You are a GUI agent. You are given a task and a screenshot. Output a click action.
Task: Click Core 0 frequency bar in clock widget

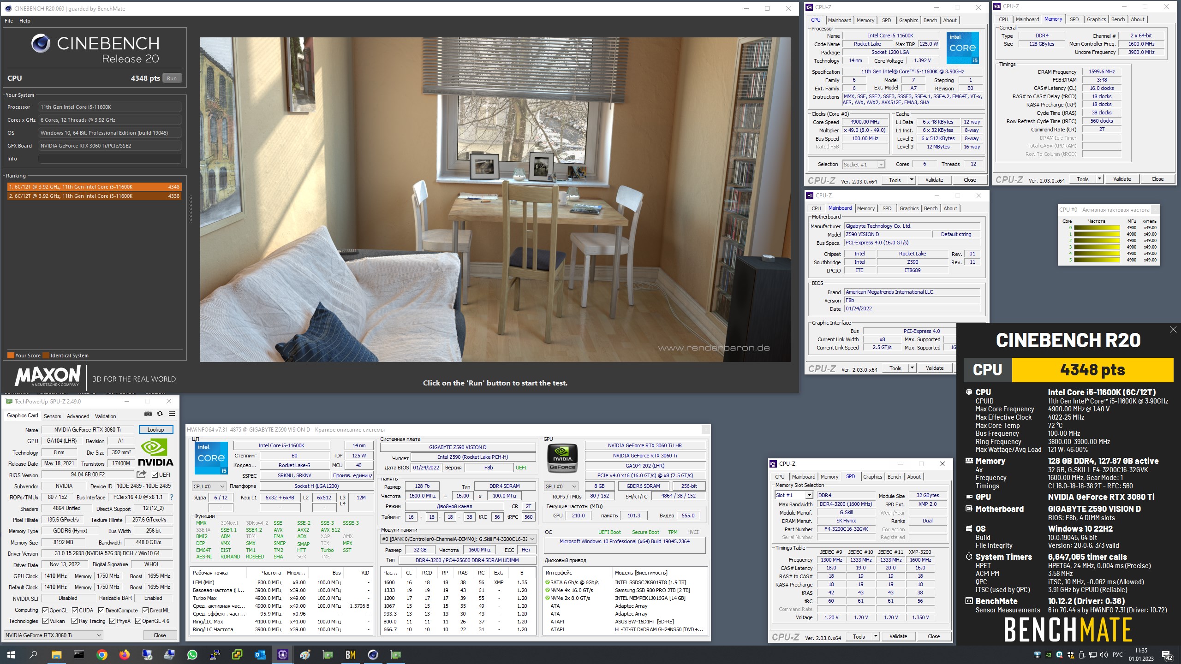(1097, 228)
